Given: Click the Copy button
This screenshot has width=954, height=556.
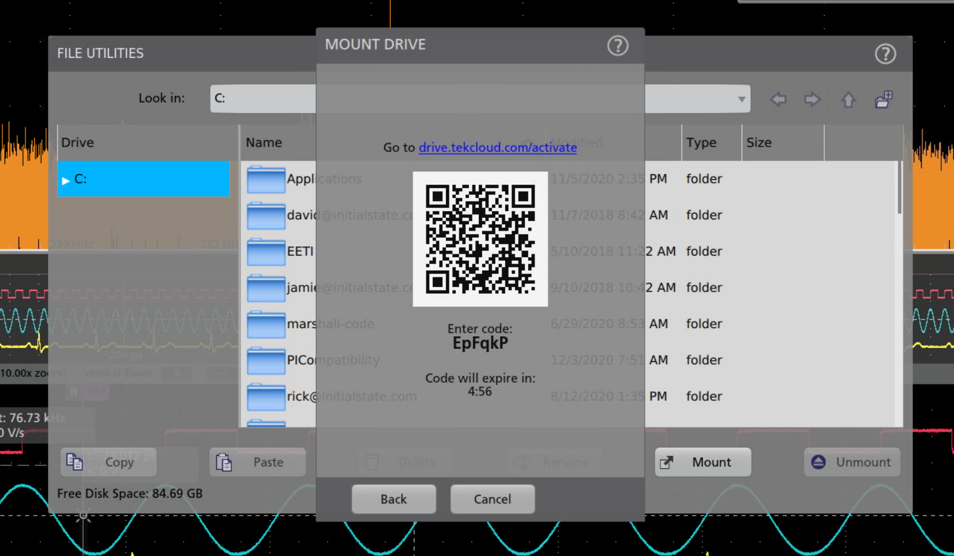Looking at the screenshot, I should coord(109,462).
